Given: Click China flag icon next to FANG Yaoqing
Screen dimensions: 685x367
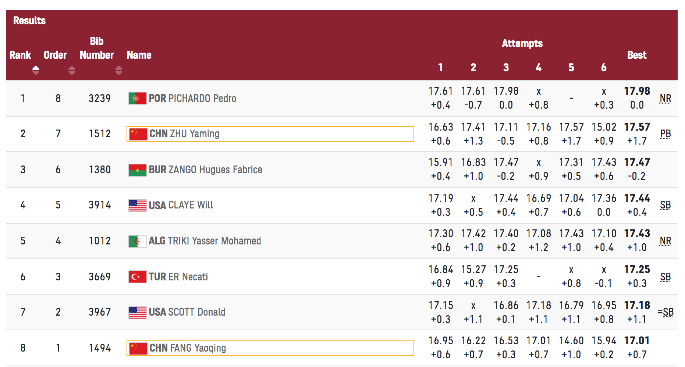Looking at the screenshot, I should pyautogui.click(x=138, y=348).
